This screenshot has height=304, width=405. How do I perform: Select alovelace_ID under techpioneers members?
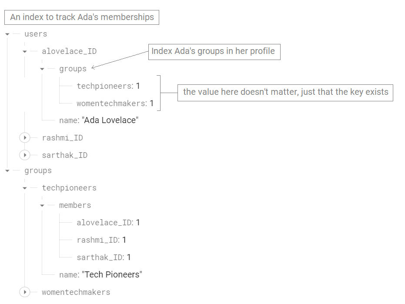pyautogui.click(x=104, y=223)
